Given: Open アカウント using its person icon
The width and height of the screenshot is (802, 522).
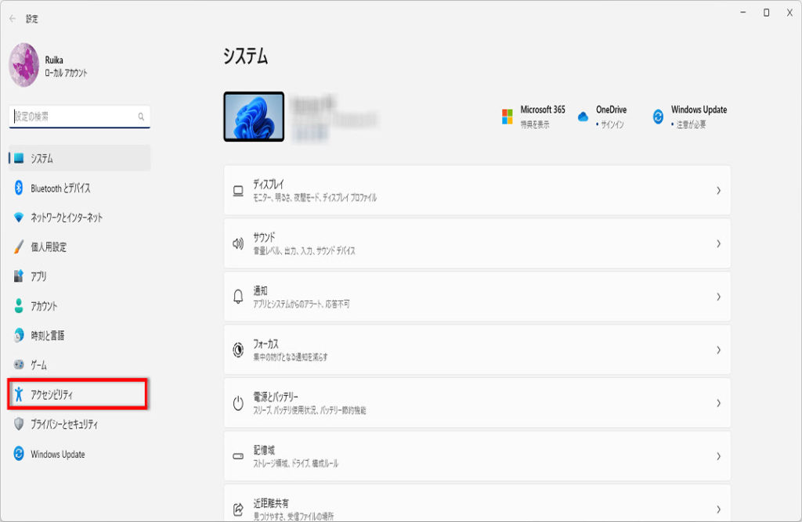Looking at the screenshot, I should pos(20,306).
